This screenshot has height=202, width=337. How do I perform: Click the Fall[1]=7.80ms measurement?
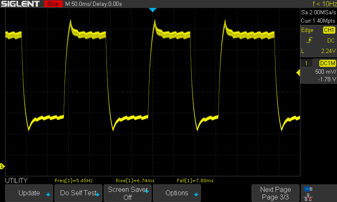pyautogui.click(x=195, y=181)
